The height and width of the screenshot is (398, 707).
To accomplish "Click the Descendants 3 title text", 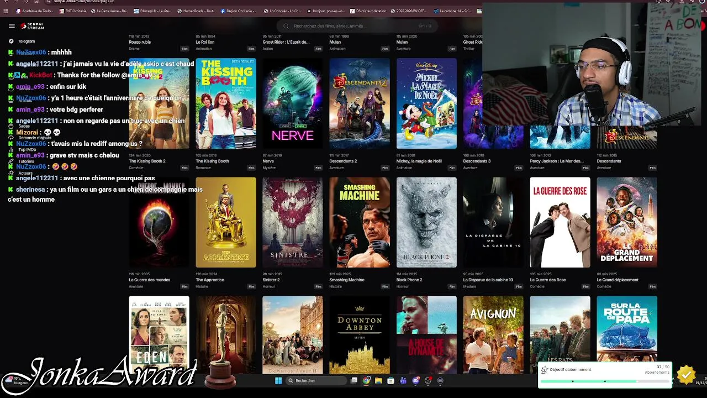I will click(477, 161).
